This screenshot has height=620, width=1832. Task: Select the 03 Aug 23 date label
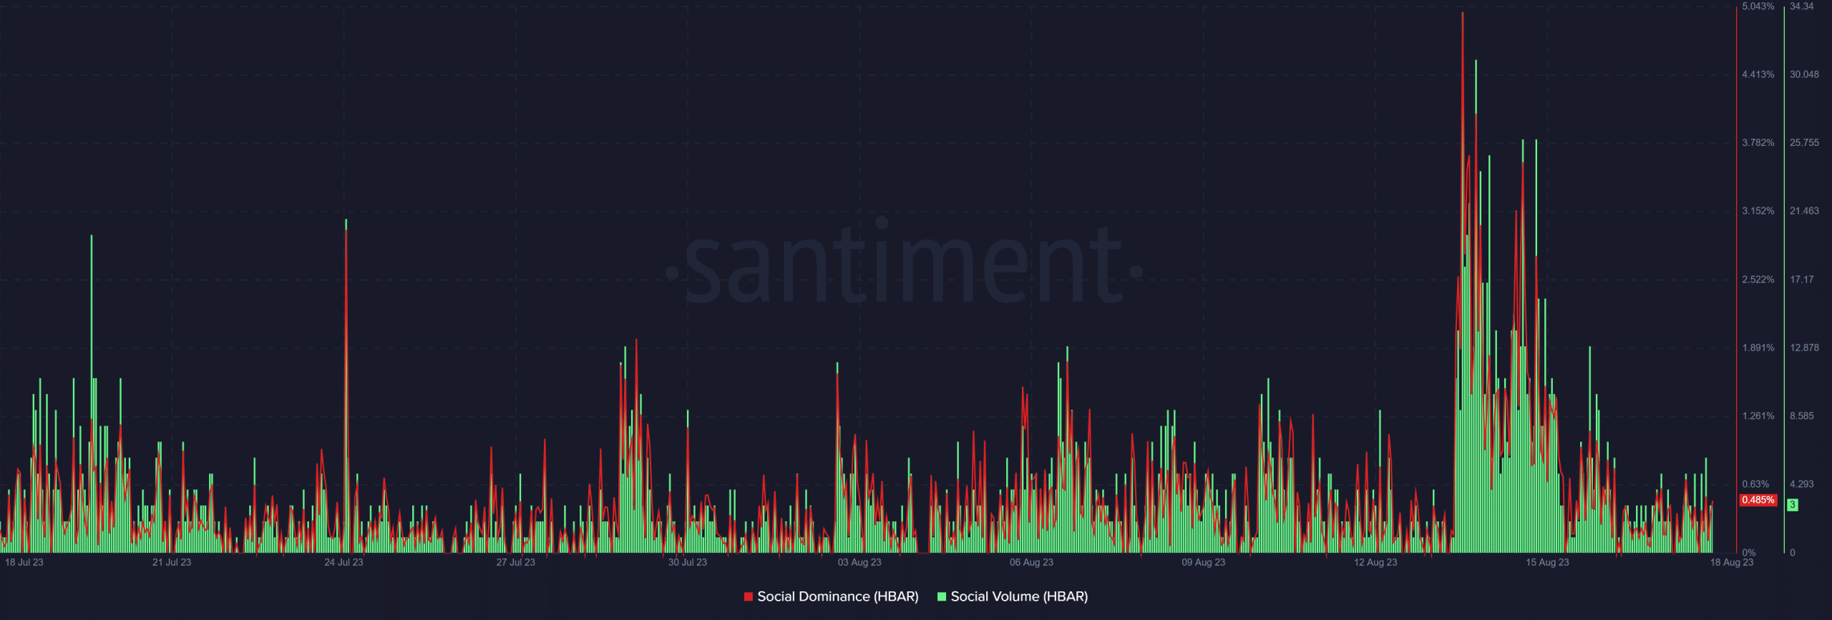[859, 562]
